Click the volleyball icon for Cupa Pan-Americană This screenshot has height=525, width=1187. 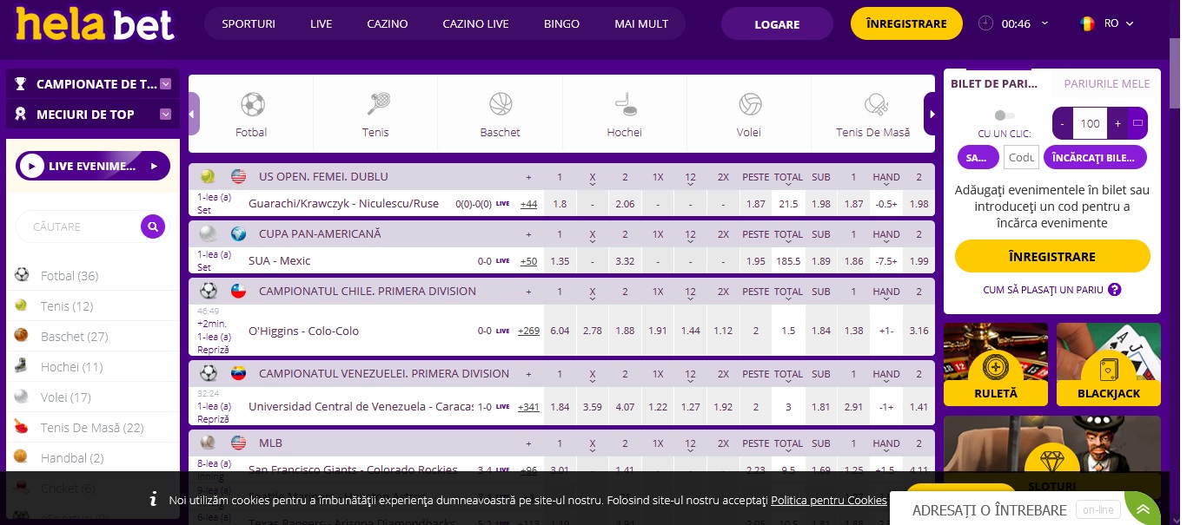208,233
